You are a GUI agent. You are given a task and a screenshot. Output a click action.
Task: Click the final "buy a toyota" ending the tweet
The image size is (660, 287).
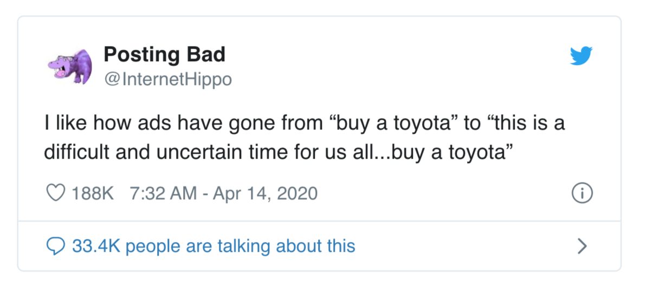point(455,152)
